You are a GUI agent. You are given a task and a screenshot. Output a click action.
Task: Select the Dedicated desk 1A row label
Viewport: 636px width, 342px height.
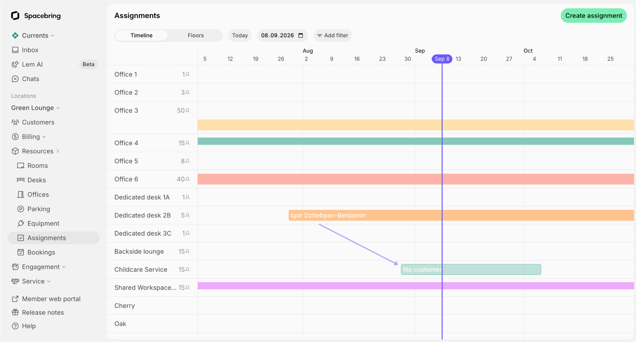[142, 197]
